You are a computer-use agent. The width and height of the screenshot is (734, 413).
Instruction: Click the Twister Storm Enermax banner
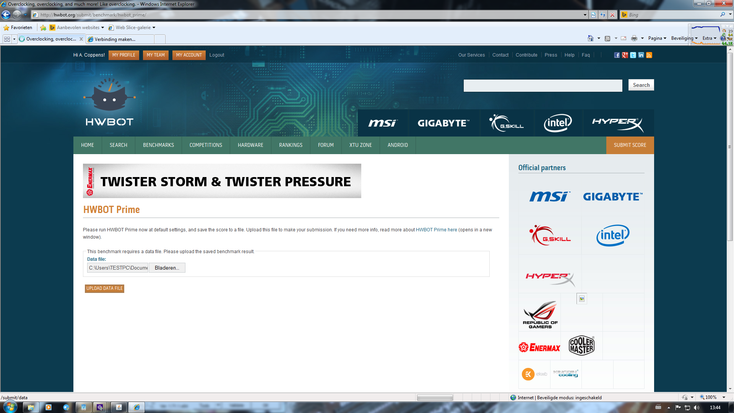click(x=222, y=181)
